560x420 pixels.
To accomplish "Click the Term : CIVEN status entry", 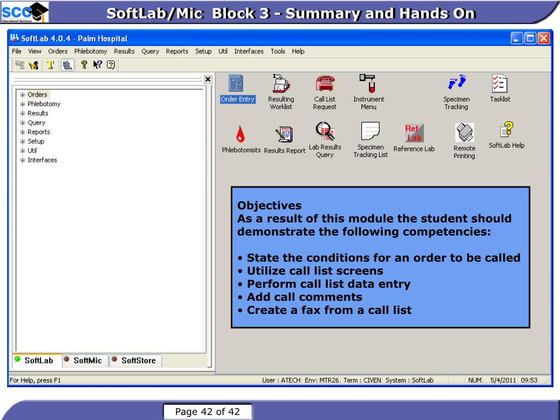I will (362, 381).
